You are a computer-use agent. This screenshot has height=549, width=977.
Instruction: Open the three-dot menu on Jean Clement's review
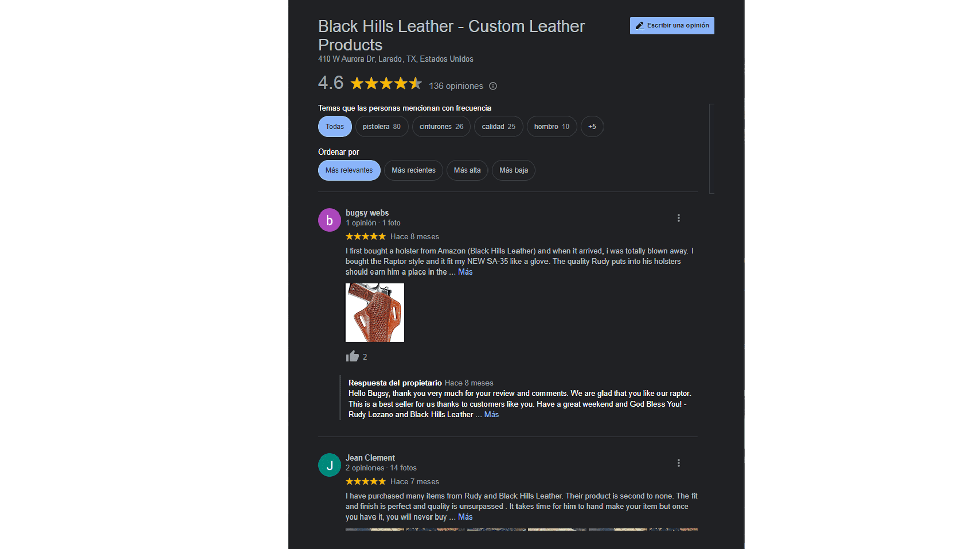coord(678,463)
